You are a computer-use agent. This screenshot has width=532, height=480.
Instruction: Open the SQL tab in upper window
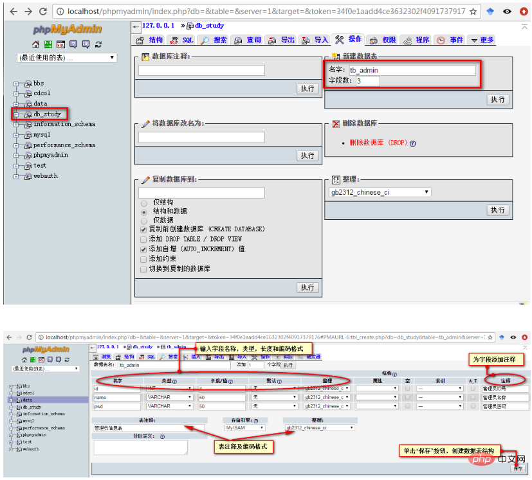click(x=181, y=40)
